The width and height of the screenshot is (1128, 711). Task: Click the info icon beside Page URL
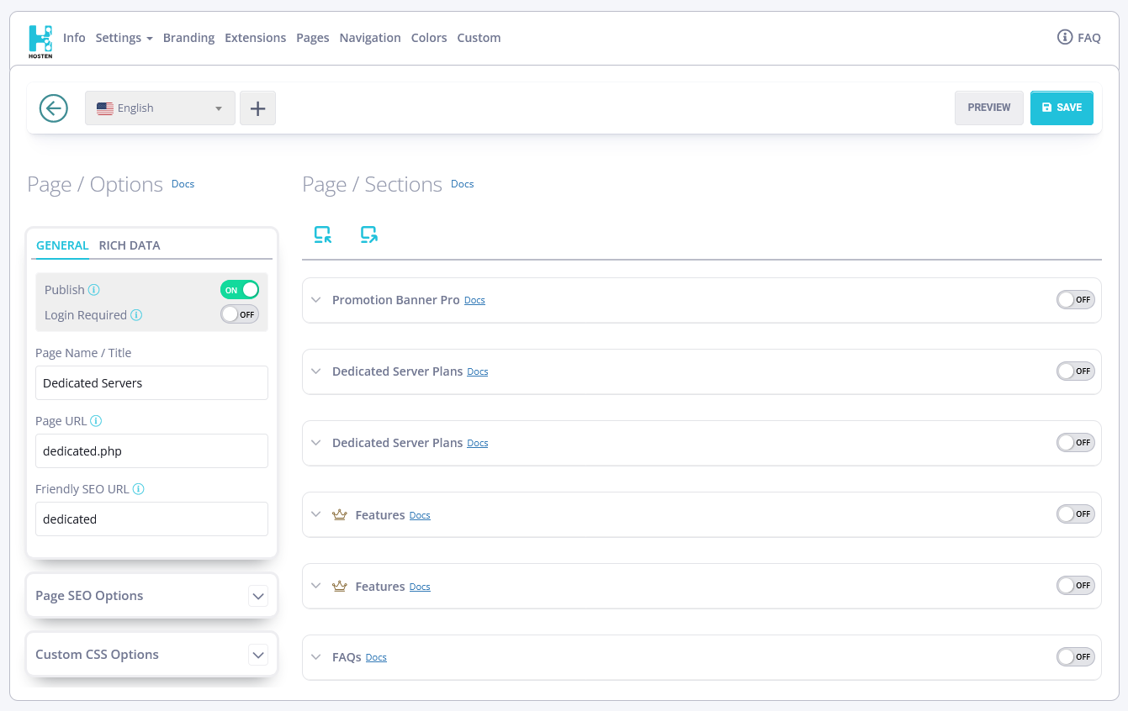pyautogui.click(x=96, y=421)
